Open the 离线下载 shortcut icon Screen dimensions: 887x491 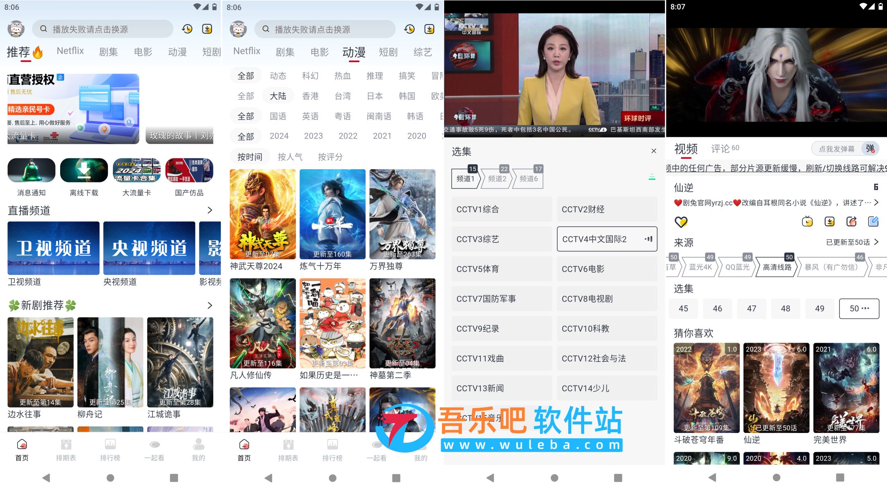[x=84, y=170]
